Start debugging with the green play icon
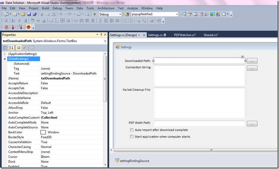The height and width of the screenshot is (169, 279). (x=95, y=14)
